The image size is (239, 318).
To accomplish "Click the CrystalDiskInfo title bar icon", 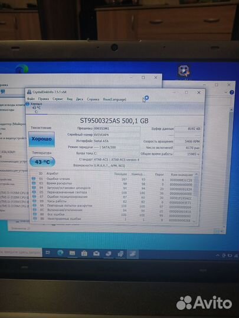I will [30, 92].
